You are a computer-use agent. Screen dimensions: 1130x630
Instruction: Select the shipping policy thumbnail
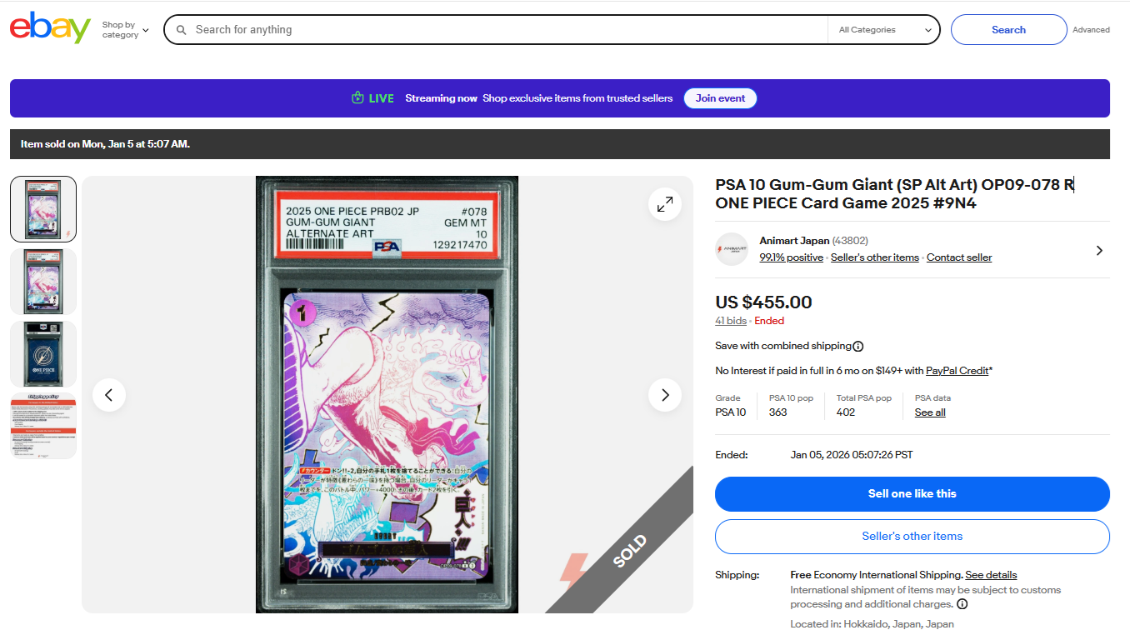(x=43, y=426)
